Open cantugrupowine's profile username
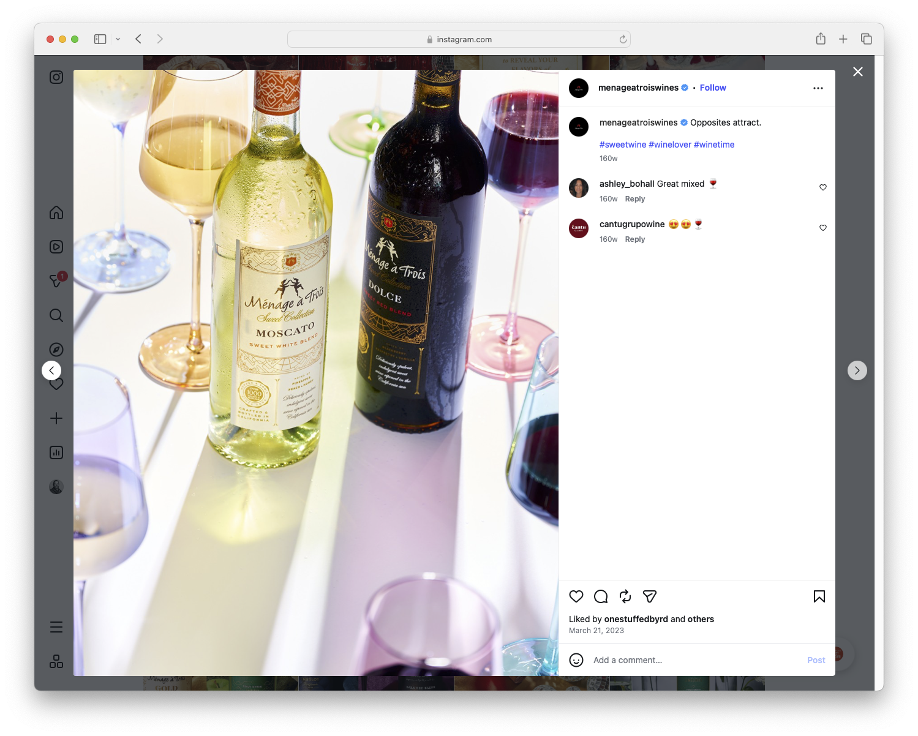 [x=632, y=224]
